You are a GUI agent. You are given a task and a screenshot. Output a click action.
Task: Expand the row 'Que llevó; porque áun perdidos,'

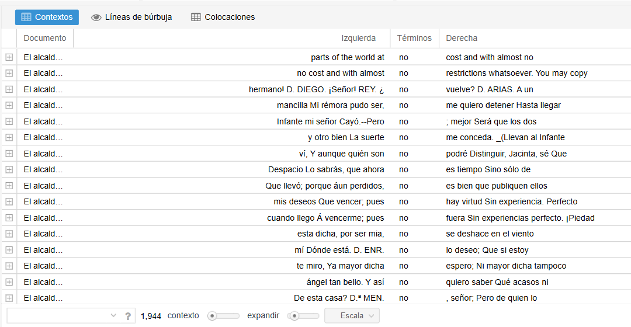9,186
